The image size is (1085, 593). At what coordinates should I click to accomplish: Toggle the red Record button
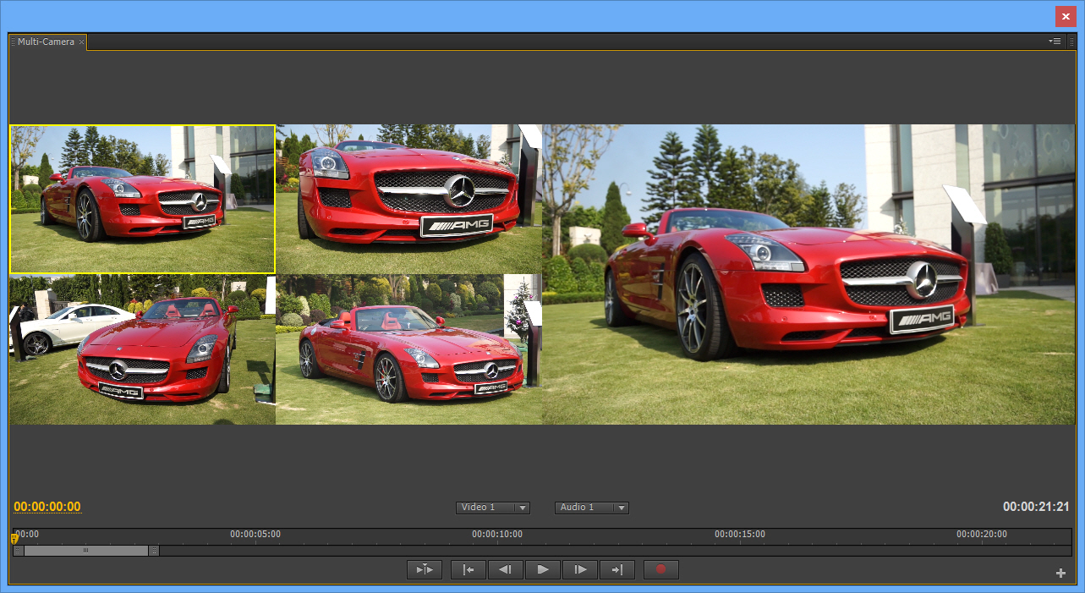point(661,570)
